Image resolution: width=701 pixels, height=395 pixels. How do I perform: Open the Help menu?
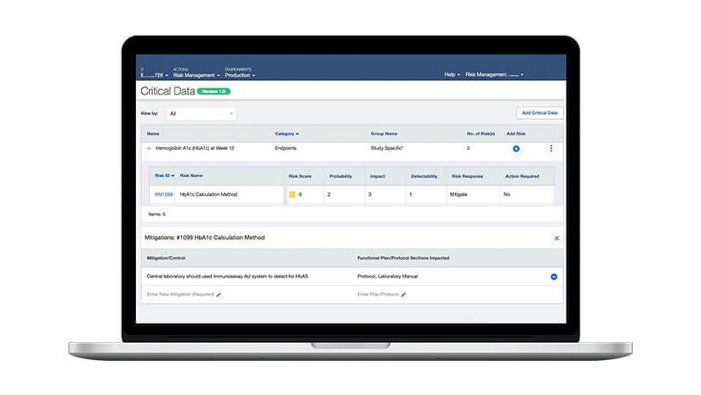point(452,75)
